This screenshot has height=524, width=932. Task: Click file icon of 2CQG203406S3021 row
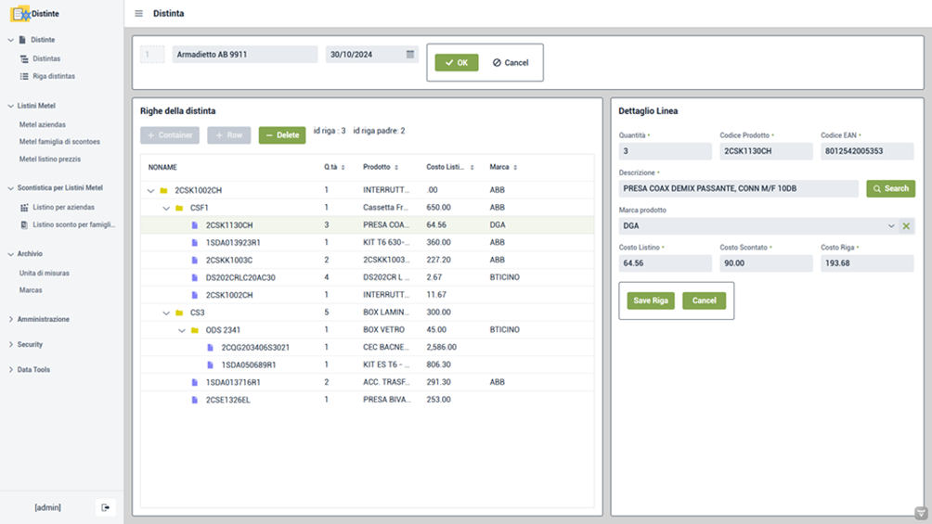pos(210,348)
